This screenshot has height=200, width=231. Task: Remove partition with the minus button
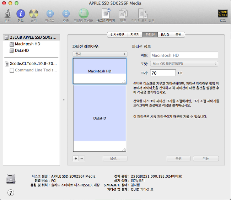82,158
